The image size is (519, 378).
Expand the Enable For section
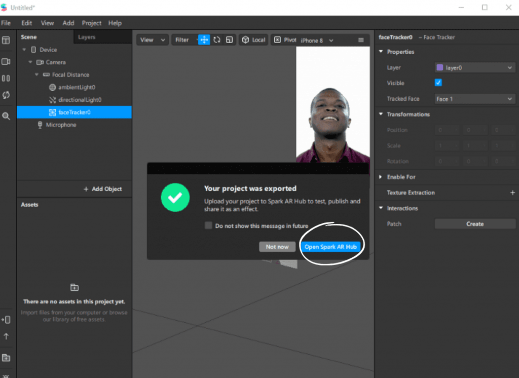tap(381, 177)
